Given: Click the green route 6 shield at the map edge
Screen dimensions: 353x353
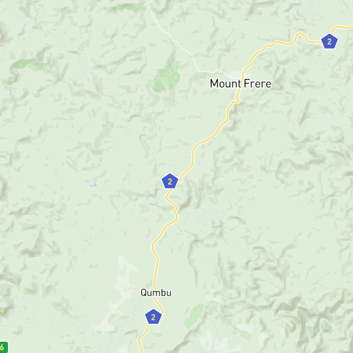Looking at the screenshot, I should (3, 347).
